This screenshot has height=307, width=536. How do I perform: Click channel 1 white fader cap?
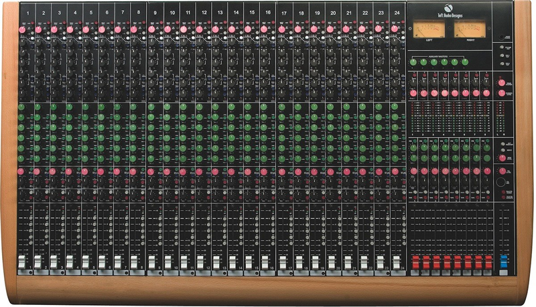pyautogui.click(x=21, y=262)
